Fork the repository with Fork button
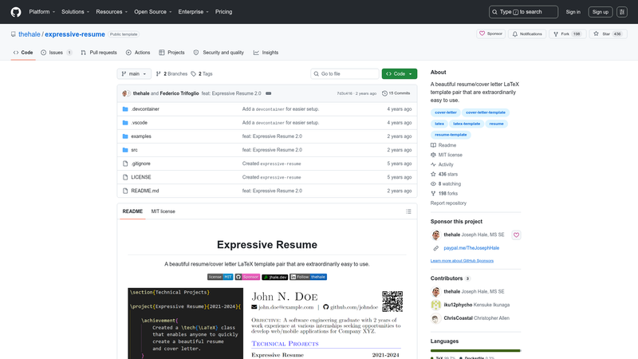 click(567, 34)
